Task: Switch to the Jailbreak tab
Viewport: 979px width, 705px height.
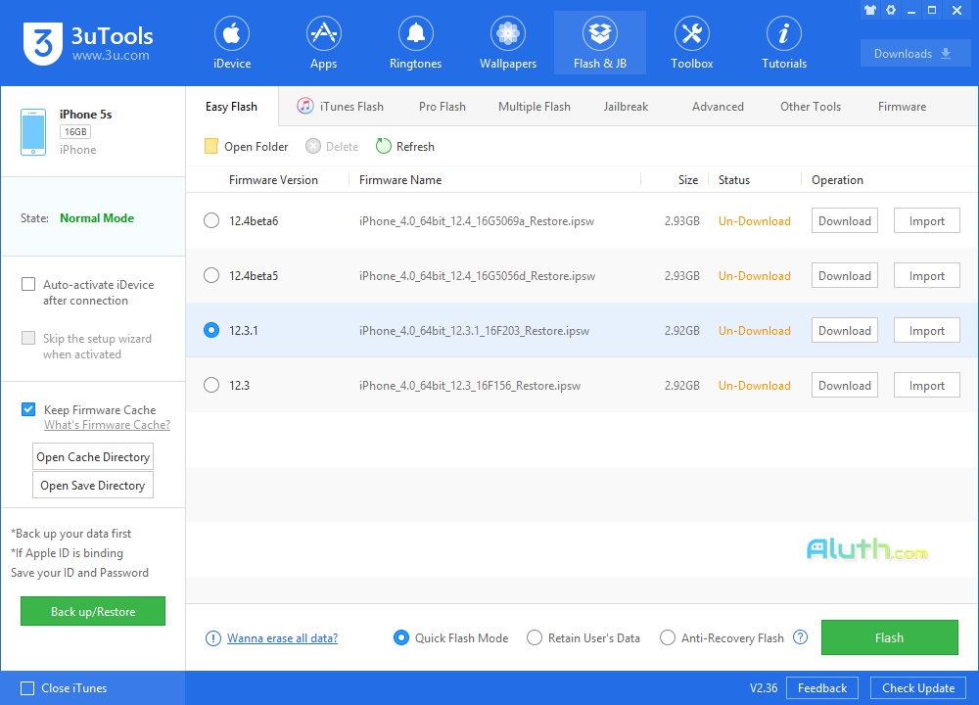Action: 626,106
